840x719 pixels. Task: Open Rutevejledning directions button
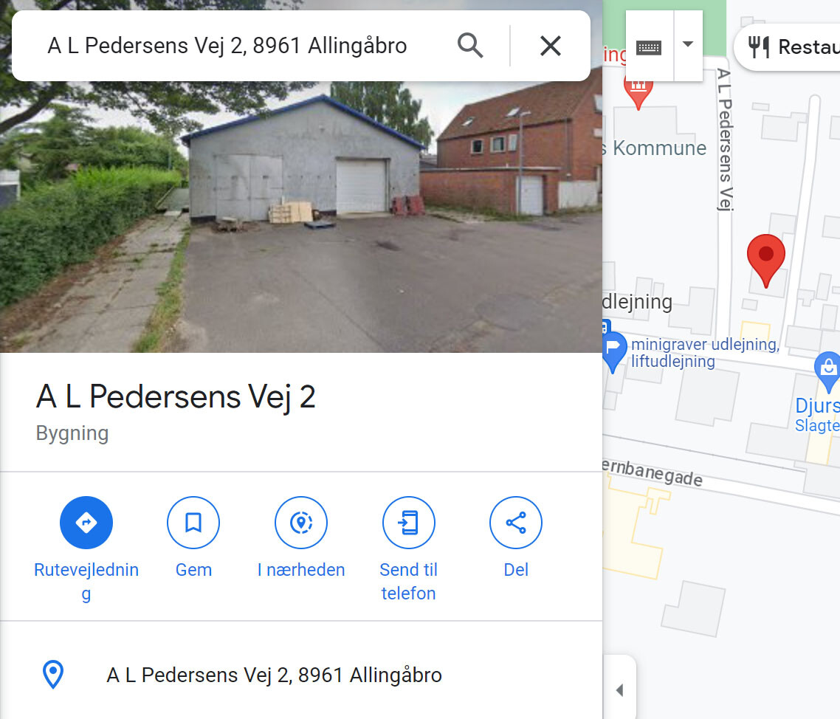[86, 523]
